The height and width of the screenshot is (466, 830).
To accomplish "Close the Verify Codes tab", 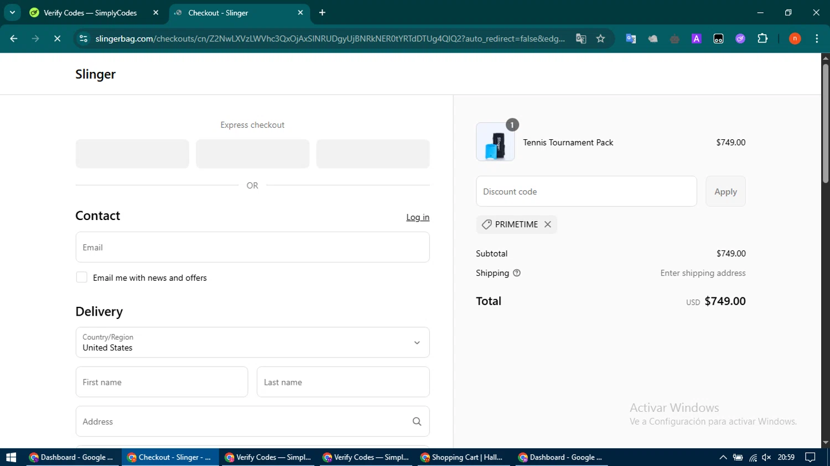I will (x=155, y=13).
